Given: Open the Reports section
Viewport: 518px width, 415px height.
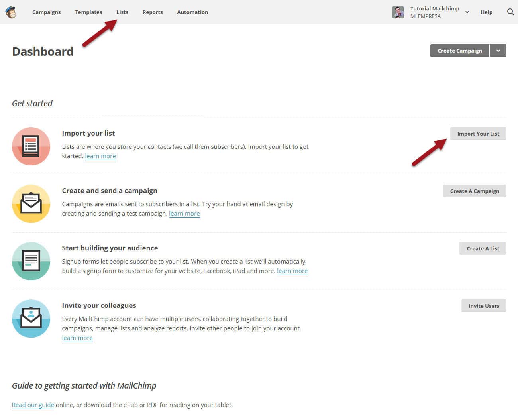Looking at the screenshot, I should tap(153, 12).
